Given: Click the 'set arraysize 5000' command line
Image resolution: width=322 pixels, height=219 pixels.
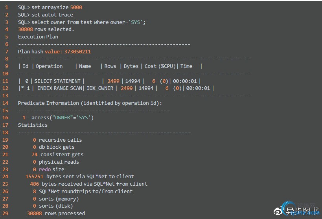Looking at the screenshot, I should click(x=50, y=7).
